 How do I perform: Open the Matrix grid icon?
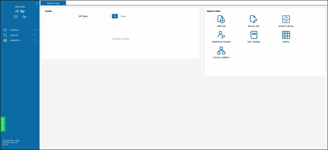tap(286, 35)
